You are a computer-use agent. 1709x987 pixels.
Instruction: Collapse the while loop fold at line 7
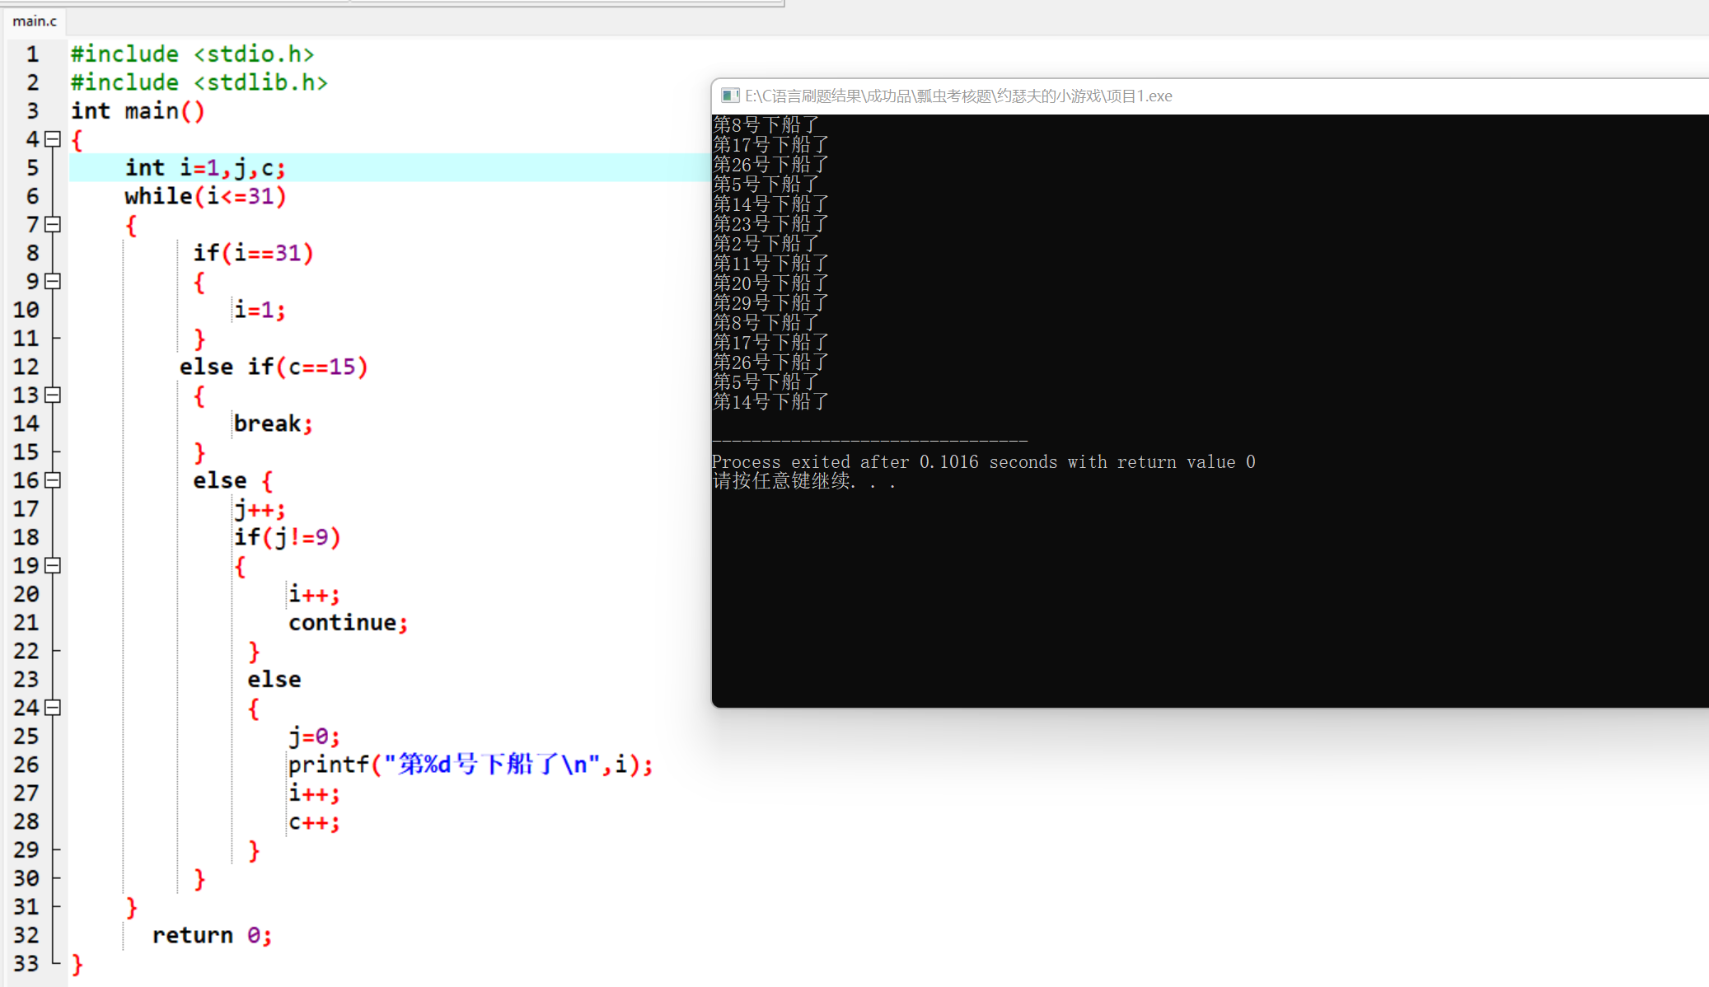click(51, 224)
